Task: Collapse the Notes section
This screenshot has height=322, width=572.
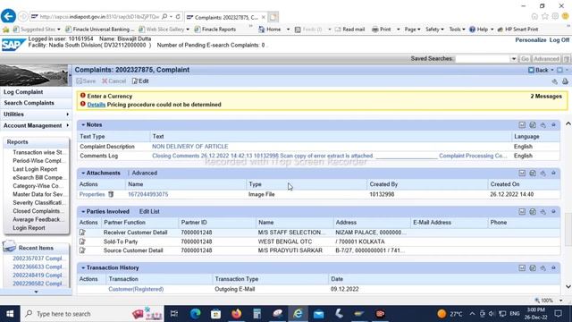Action: [x=83, y=125]
